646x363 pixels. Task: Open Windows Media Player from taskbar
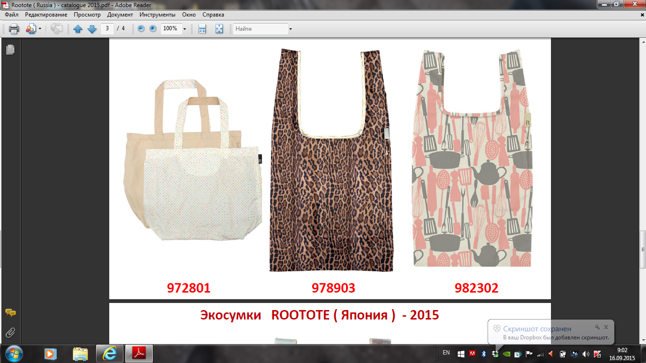[50, 354]
